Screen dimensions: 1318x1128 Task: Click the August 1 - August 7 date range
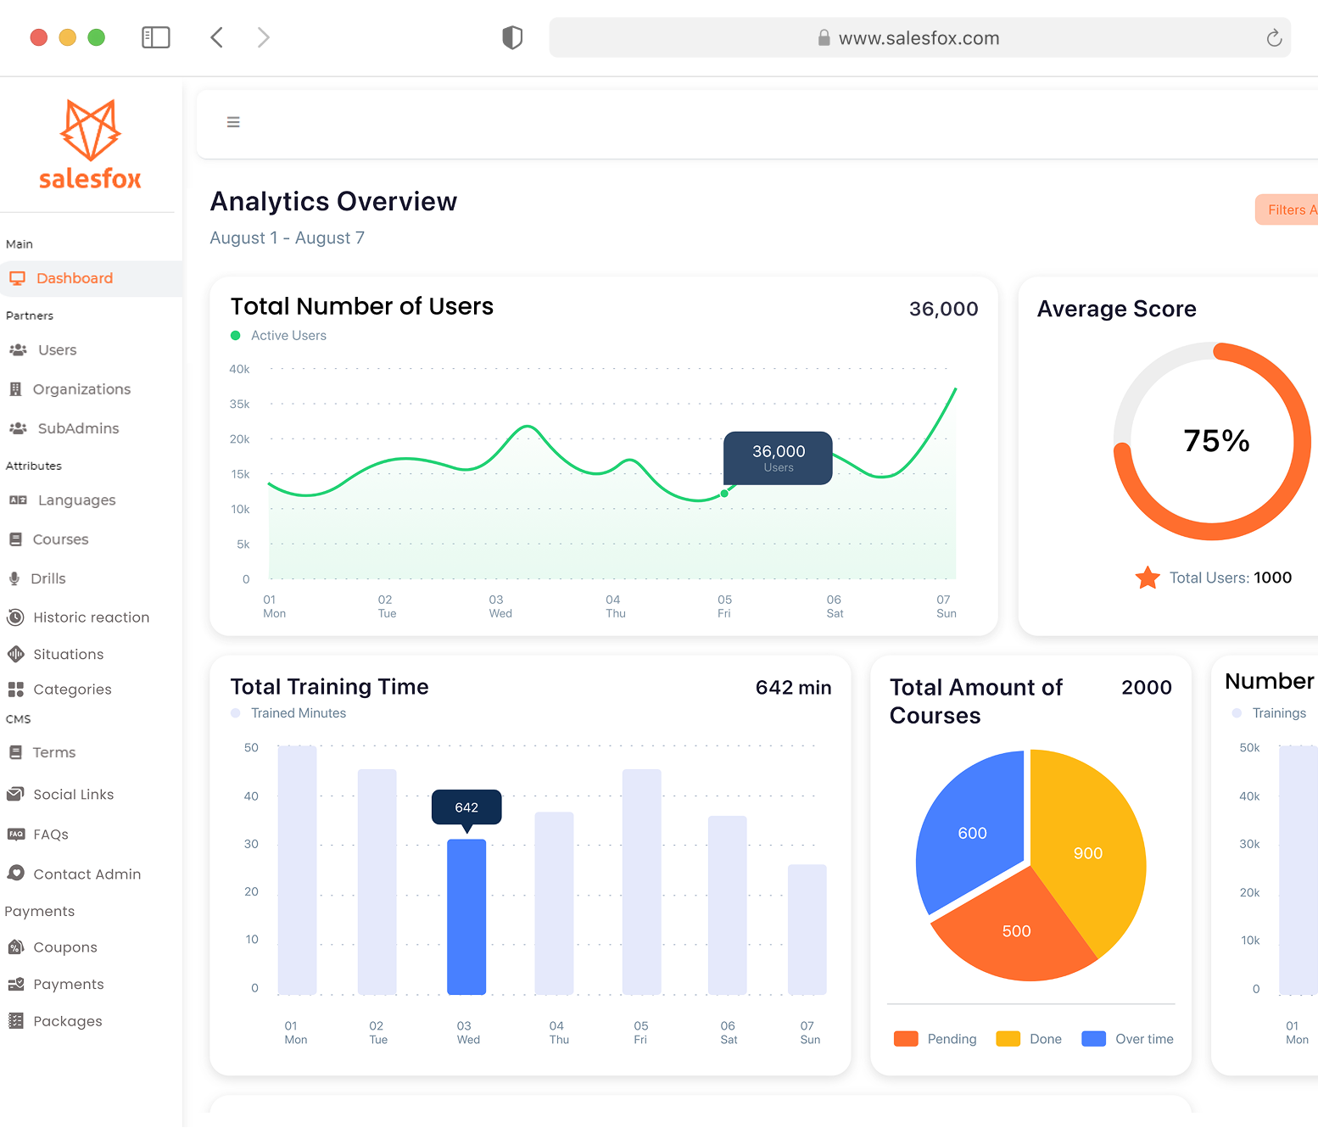(288, 238)
